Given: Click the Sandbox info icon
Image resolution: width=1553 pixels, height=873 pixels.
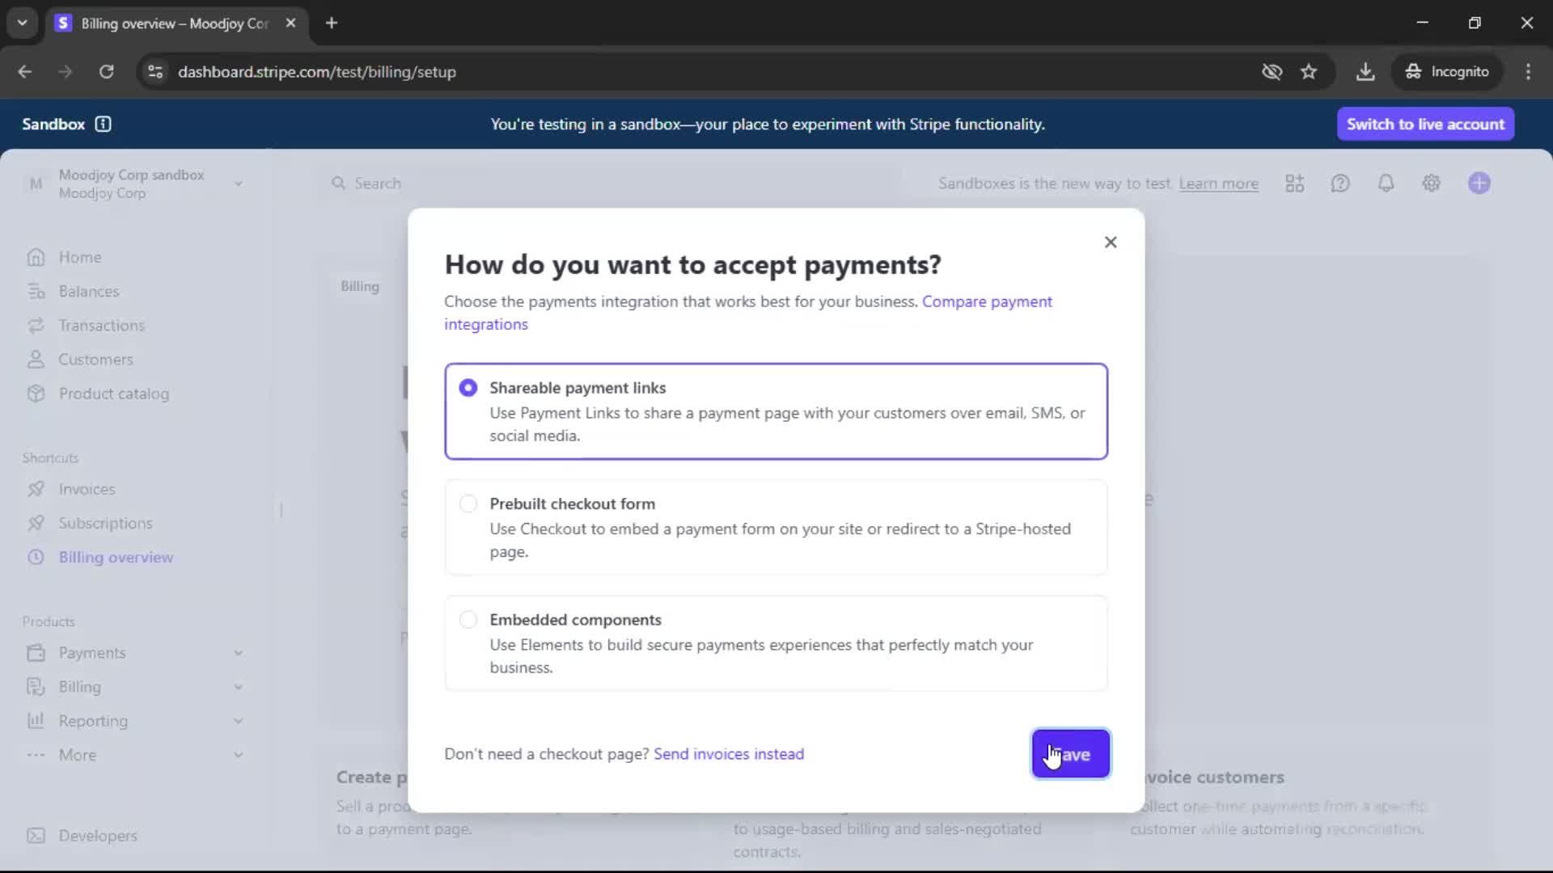Looking at the screenshot, I should (103, 124).
